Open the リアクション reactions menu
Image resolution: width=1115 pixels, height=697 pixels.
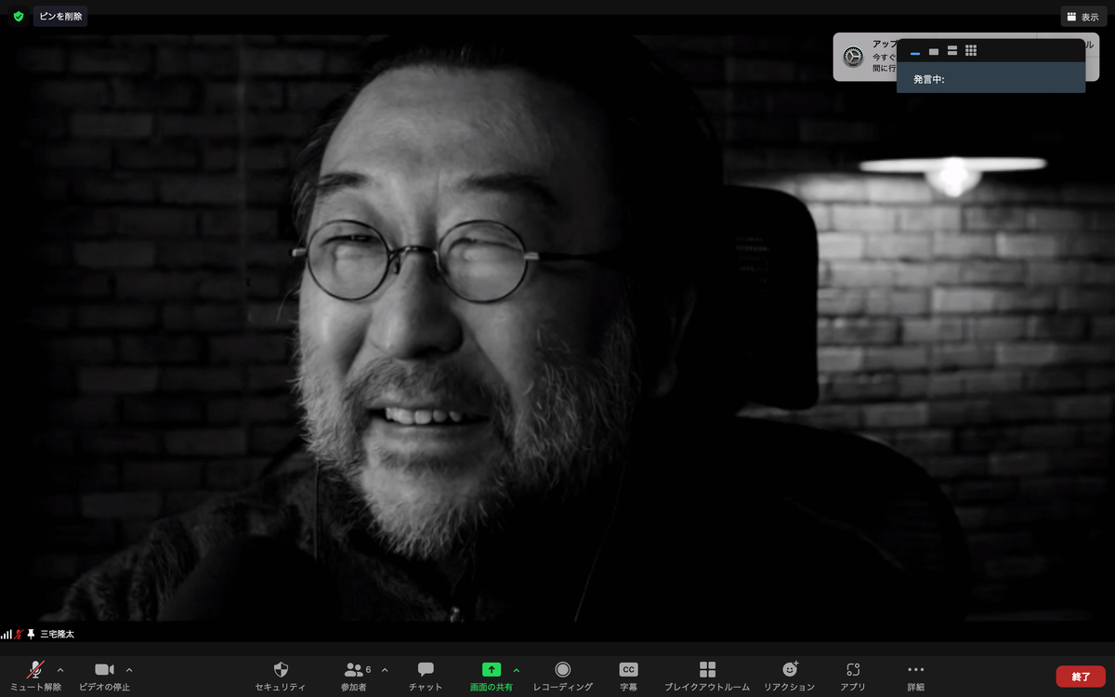coord(790,676)
